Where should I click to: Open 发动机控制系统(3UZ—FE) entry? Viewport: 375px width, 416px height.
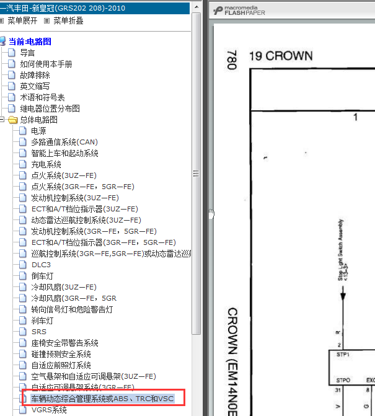[75, 198]
